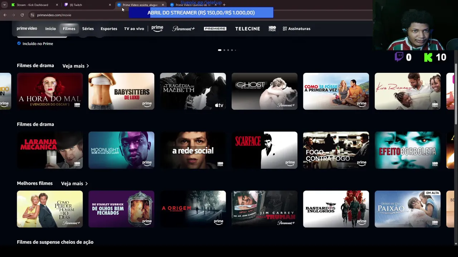
Task: Click the Melhores filmes heading
Action: point(35,183)
